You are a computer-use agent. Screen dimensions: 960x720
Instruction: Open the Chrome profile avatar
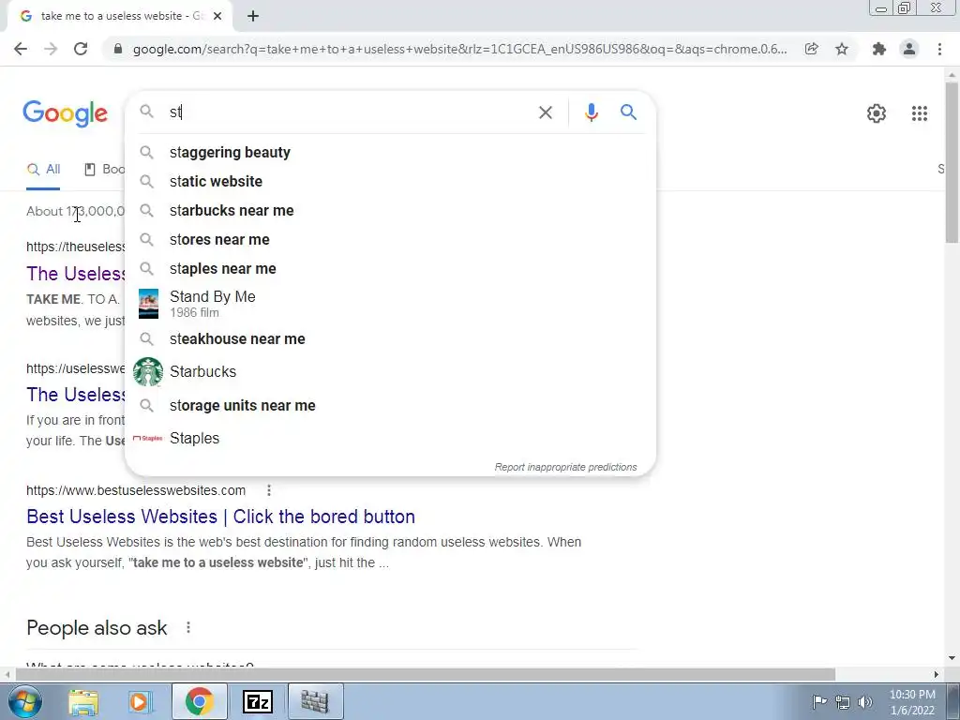click(x=909, y=49)
